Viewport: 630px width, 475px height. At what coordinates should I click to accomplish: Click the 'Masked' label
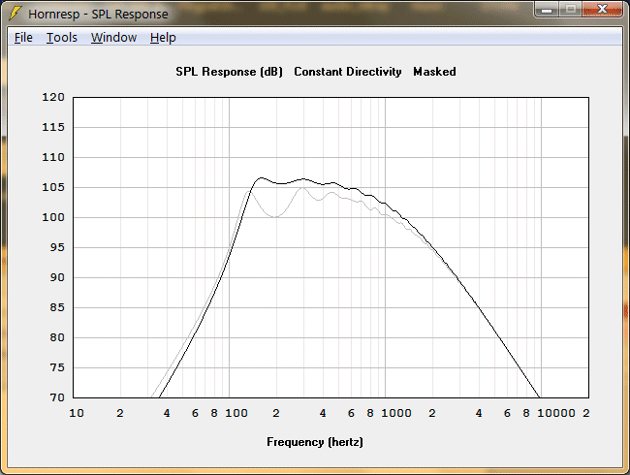434,72
